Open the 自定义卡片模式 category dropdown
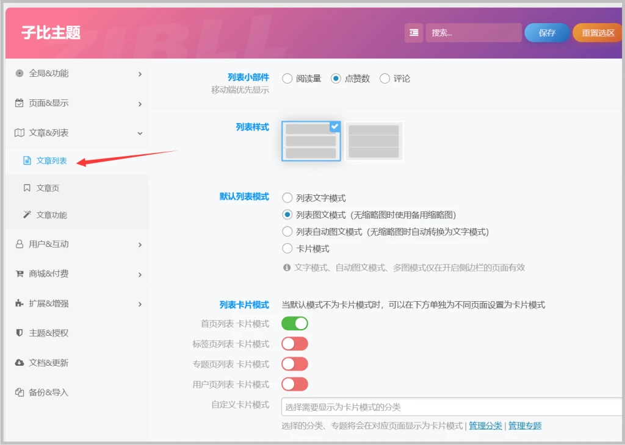Image resolution: width=625 pixels, height=445 pixels. tap(450, 407)
